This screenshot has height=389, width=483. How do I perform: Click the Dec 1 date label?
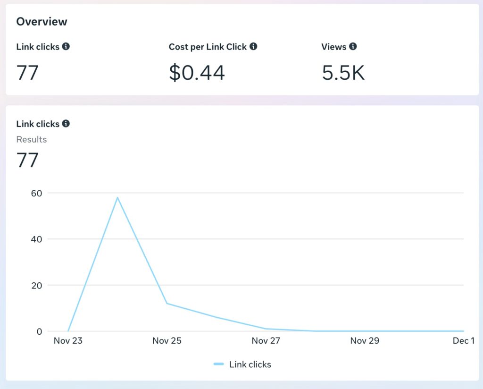pyautogui.click(x=464, y=341)
